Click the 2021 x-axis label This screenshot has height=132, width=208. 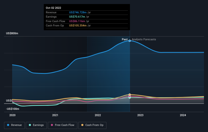click(55, 115)
